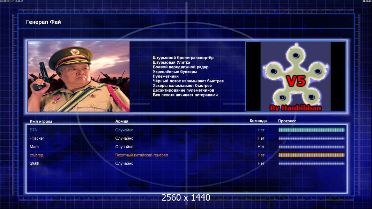Screen dimensions: 372x209
Task: Select player name Mars
Action: (34, 147)
